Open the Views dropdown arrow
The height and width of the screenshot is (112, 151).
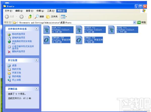coord(66,17)
